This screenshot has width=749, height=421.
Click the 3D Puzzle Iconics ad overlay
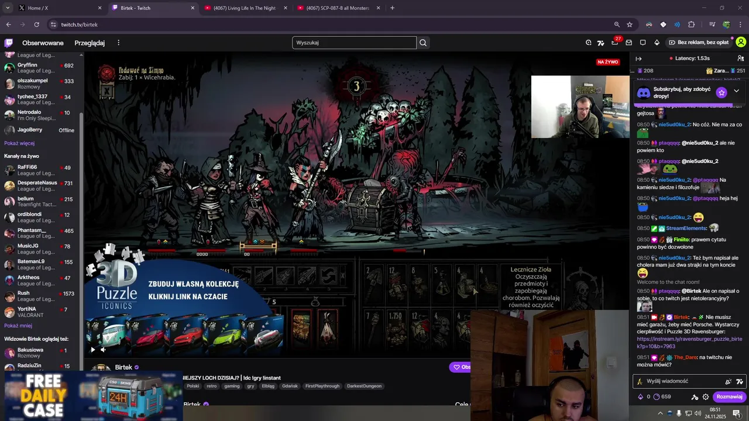pos(184,298)
